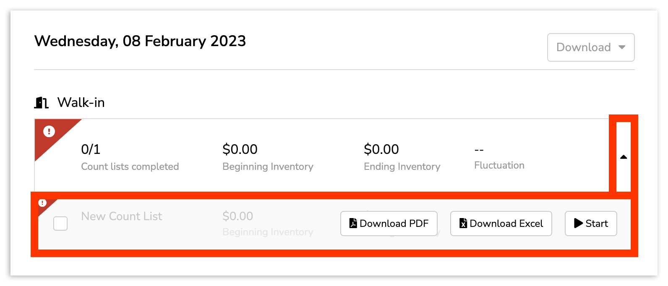The width and height of the screenshot is (668, 286).
Task: Click the Start button label
Action: click(x=597, y=224)
